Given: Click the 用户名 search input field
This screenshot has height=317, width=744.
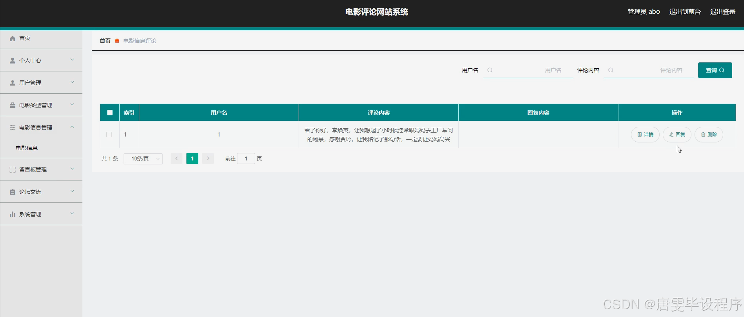Looking at the screenshot, I should click(x=528, y=70).
